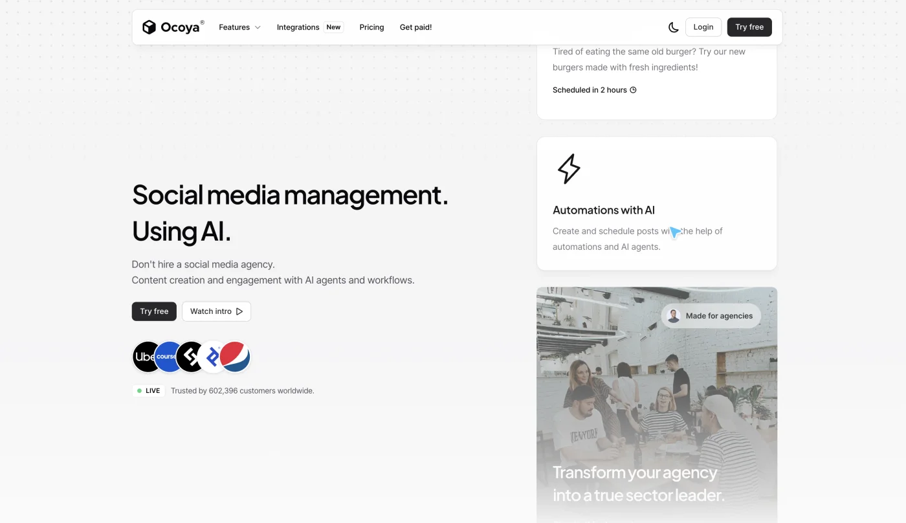
Task: Click Trusted by 602,396 customers text
Action: click(x=243, y=391)
